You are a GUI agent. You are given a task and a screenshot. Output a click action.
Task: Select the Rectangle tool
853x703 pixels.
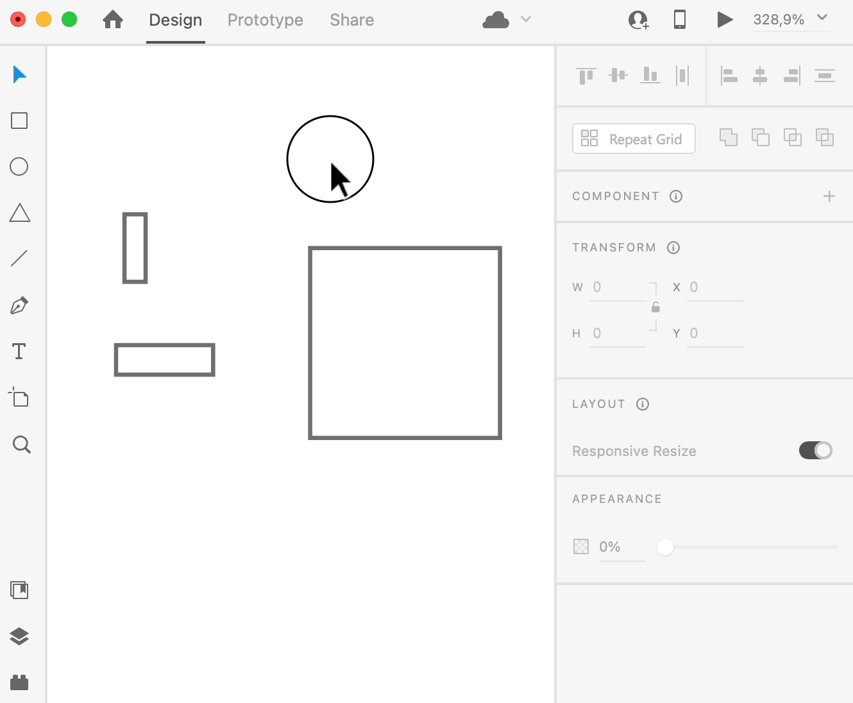[19, 121]
